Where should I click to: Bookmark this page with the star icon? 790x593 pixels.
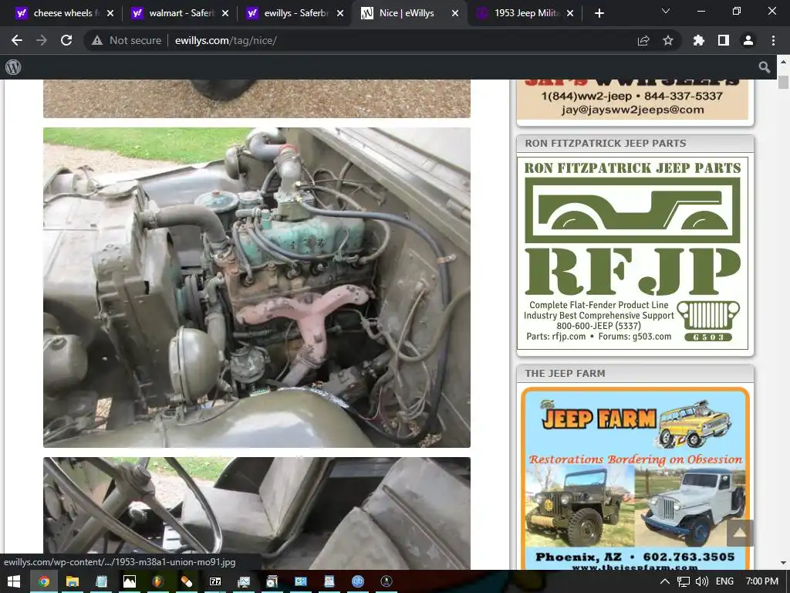click(668, 40)
